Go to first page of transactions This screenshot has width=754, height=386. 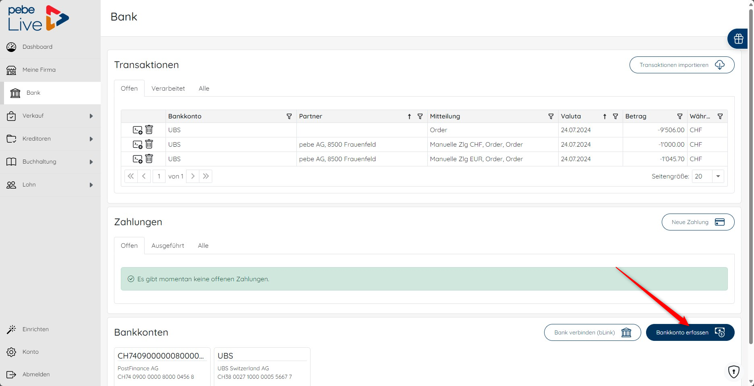[131, 176]
